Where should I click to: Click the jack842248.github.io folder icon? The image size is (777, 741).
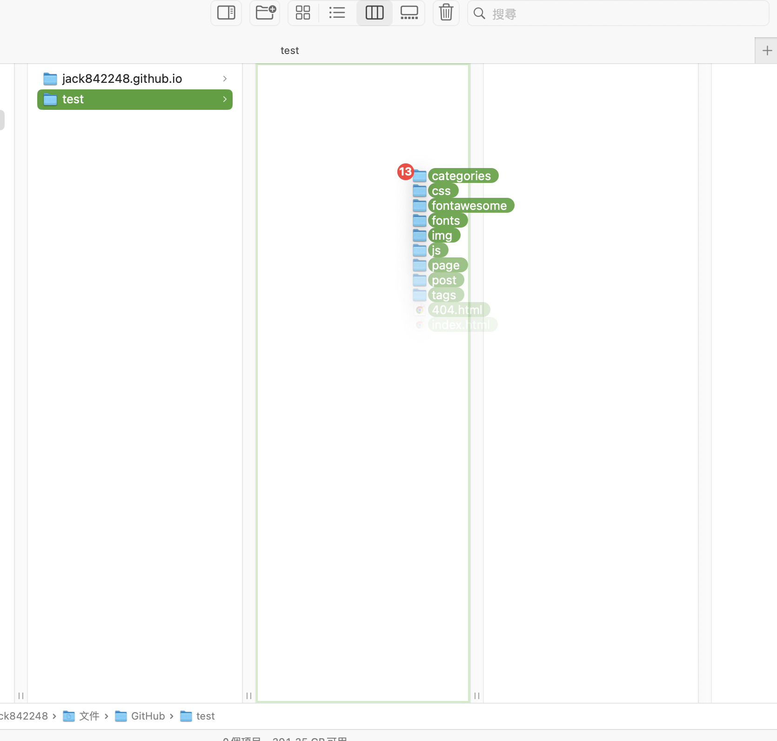[x=50, y=79]
